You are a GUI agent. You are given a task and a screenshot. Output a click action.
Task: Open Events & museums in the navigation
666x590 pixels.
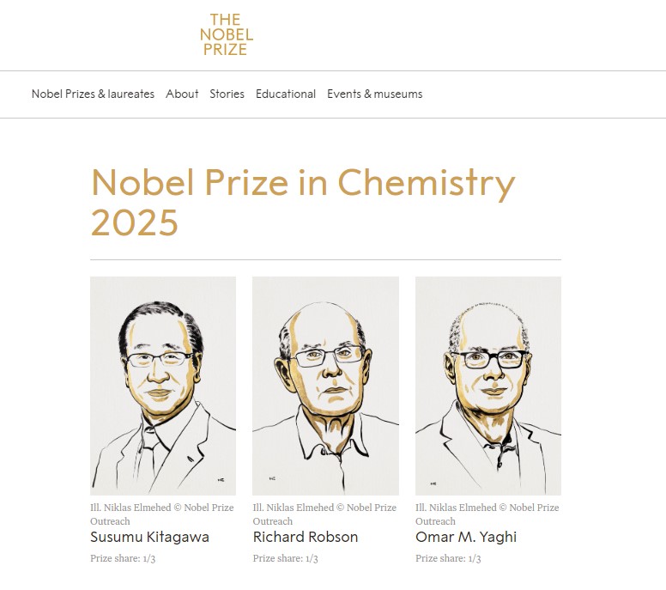tap(374, 94)
